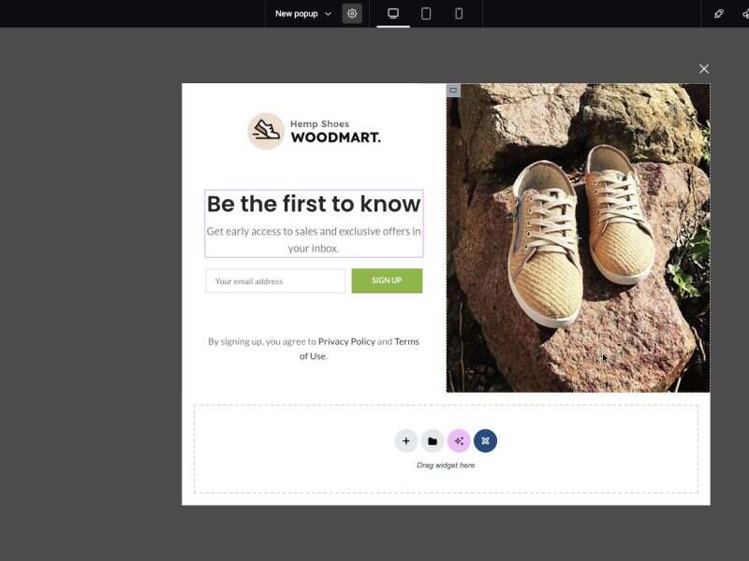Open the New popup document dropdown
The height and width of the screenshot is (561, 749).
(x=302, y=14)
